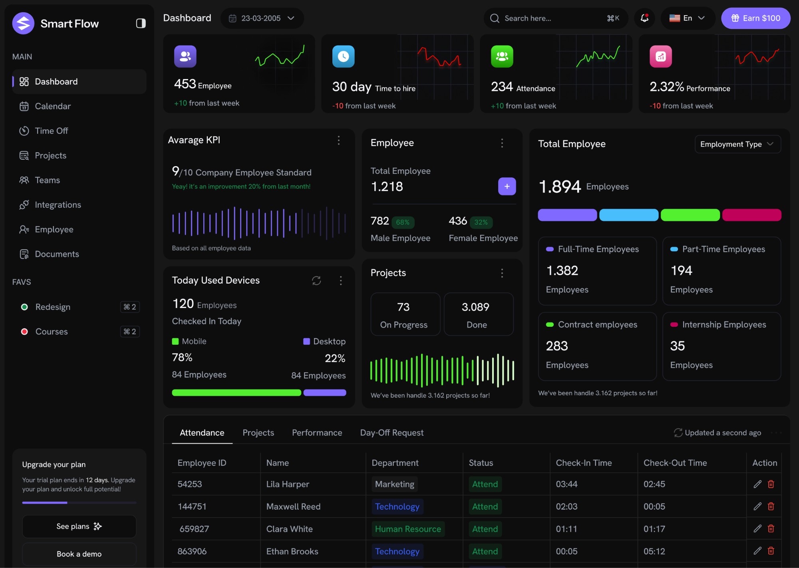Click the Updated a second ago refresh icon
799x568 pixels.
(x=678, y=433)
